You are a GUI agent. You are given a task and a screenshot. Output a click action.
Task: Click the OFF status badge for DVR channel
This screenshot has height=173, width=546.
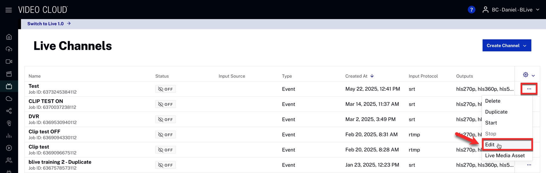click(x=165, y=120)
